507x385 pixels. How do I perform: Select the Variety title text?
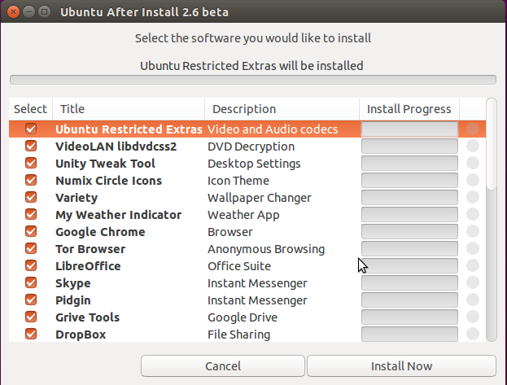pos(76,198)
